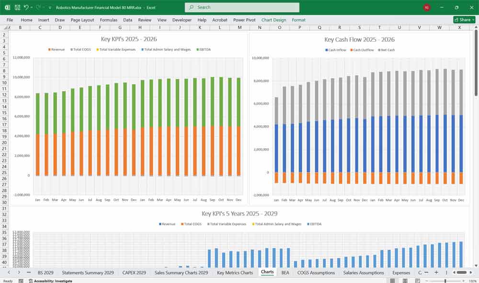Screen dimensions: 479x283
Task: Click inside the Search box
Action: 242,8
